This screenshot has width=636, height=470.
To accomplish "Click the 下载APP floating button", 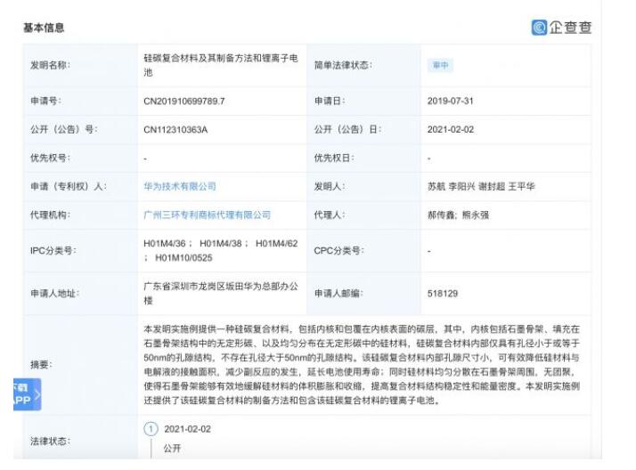I will tap(28, 394).
